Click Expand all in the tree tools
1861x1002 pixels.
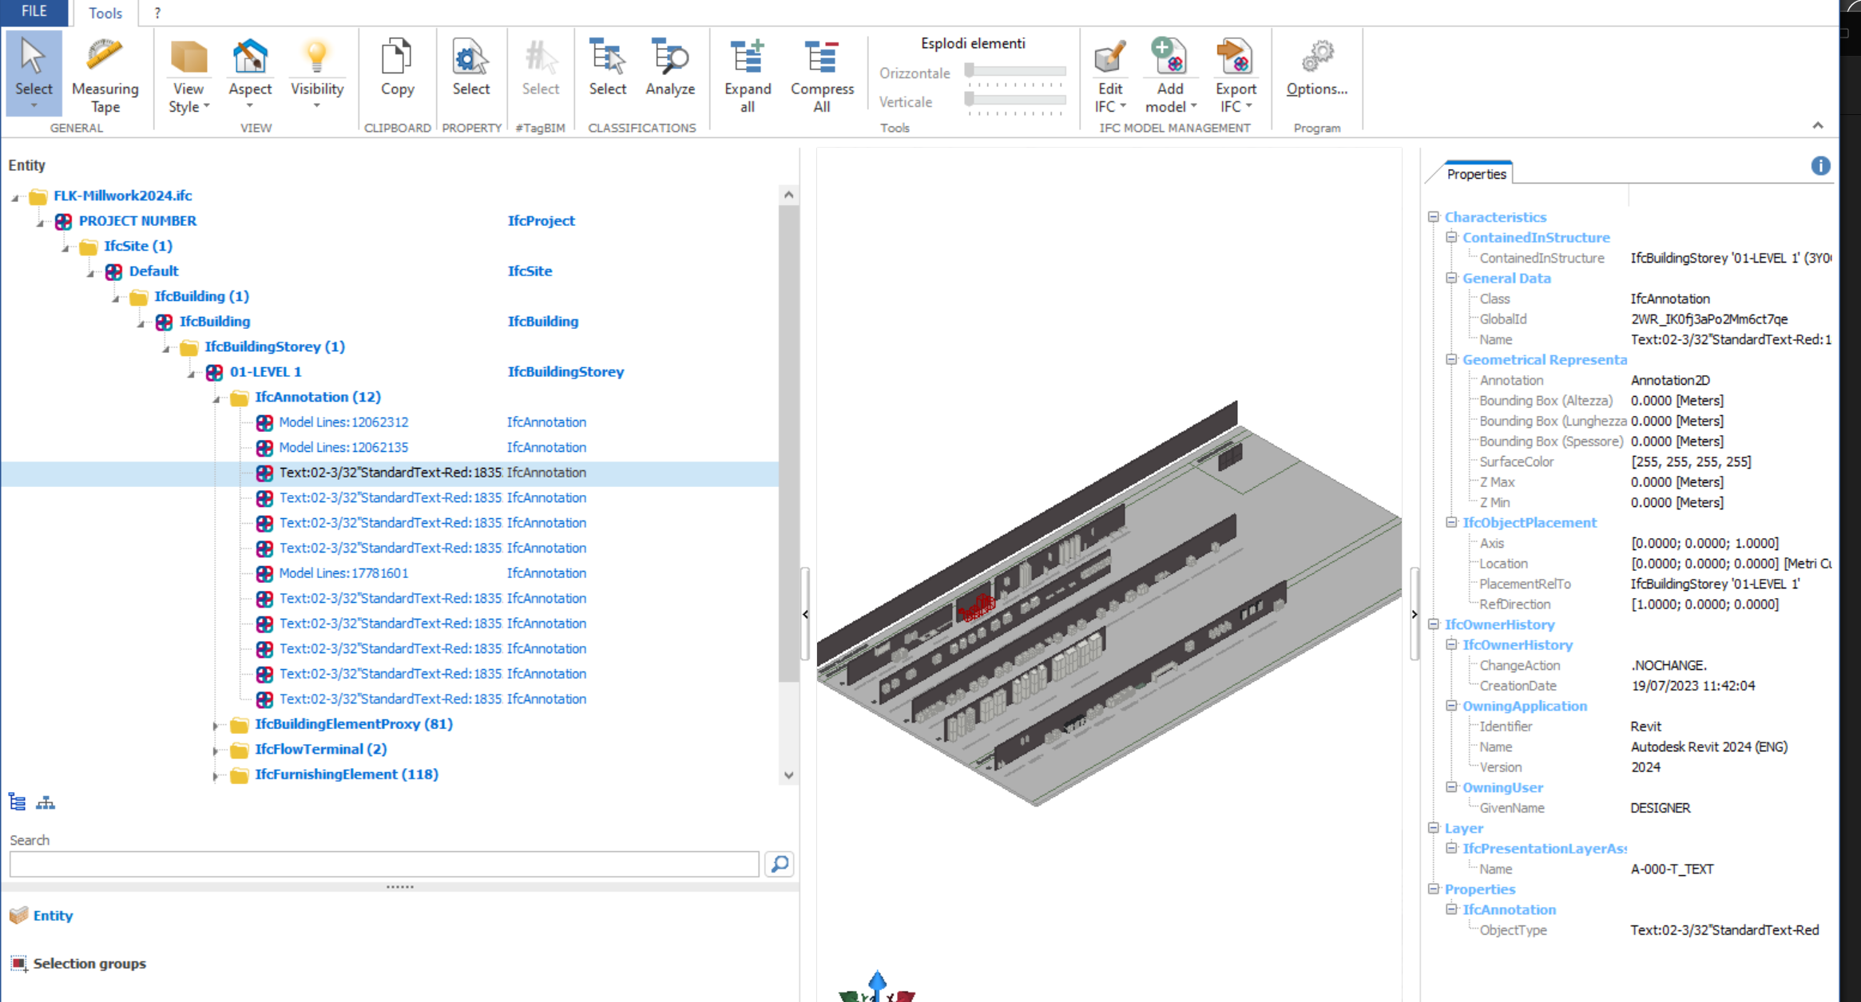pos(747,76)
